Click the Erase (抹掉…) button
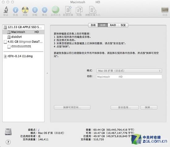Viewport: 170px width, 147px height. [x=149, y=107]
